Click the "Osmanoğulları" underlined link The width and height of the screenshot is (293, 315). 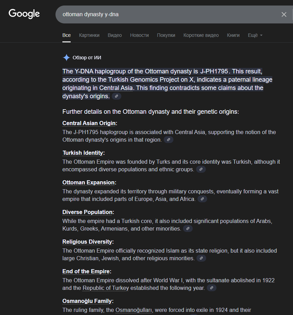[x=133, y=310]
